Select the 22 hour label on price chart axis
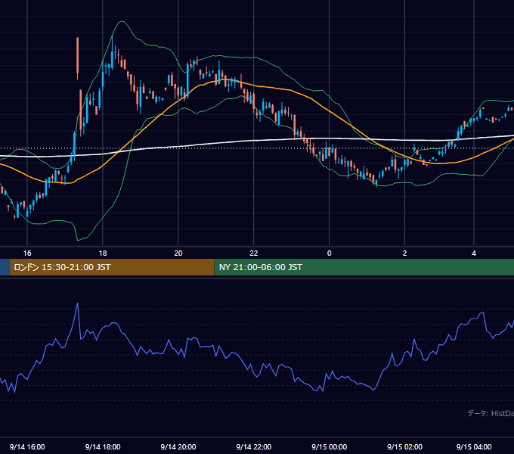 click(x=254, y=253)
